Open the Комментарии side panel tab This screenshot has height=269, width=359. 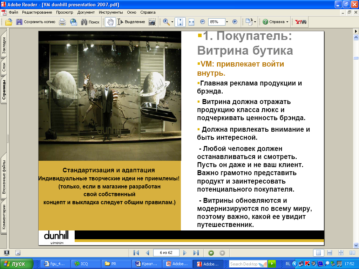click(4, 217)
